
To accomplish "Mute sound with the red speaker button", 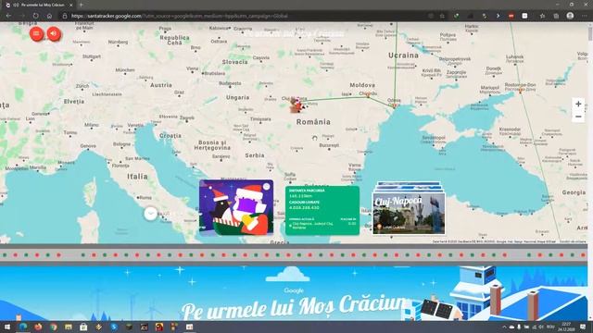I will pyautogui.click(x=54, y=34).
